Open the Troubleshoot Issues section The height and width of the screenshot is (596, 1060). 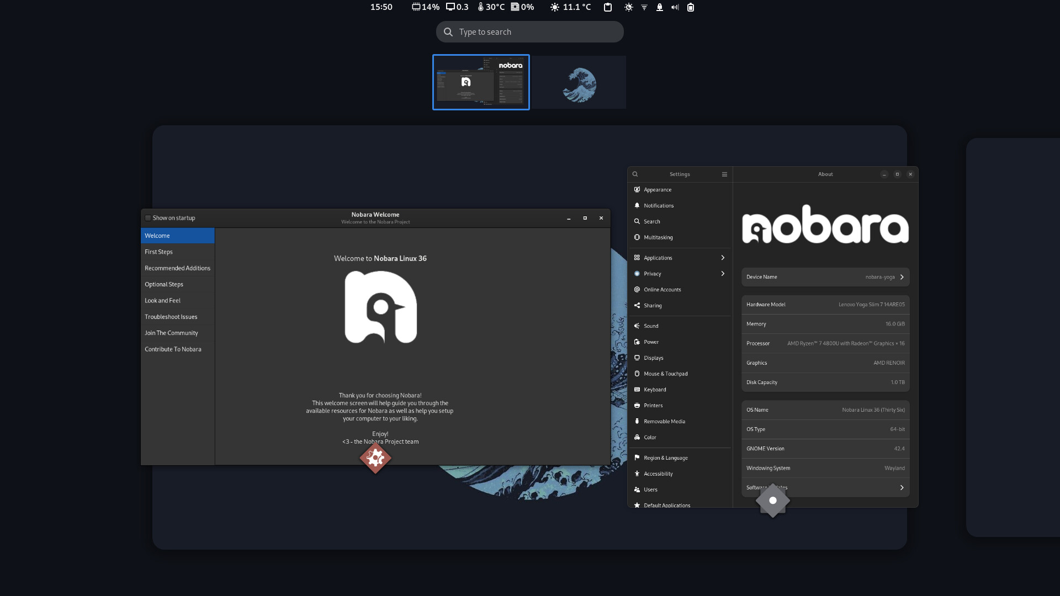click(178, 317)
